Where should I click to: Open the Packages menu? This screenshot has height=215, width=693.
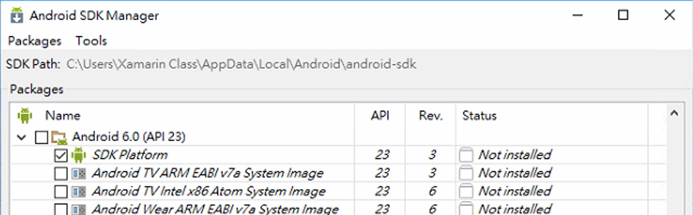34,41
